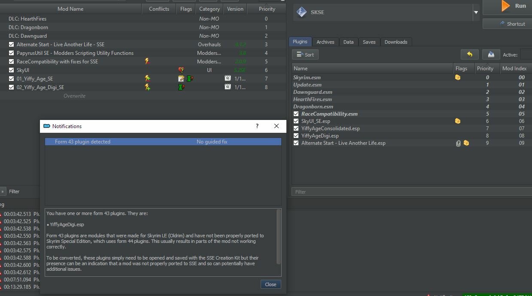Click conflict icon on 01_Yiffy_Age_SE row
This screenshot has height=296, width=532.
147,78
